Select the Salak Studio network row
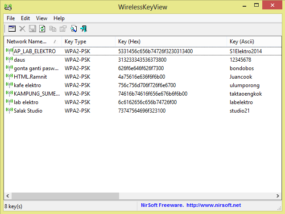This screenshot has width=285, height=214. 143,111
